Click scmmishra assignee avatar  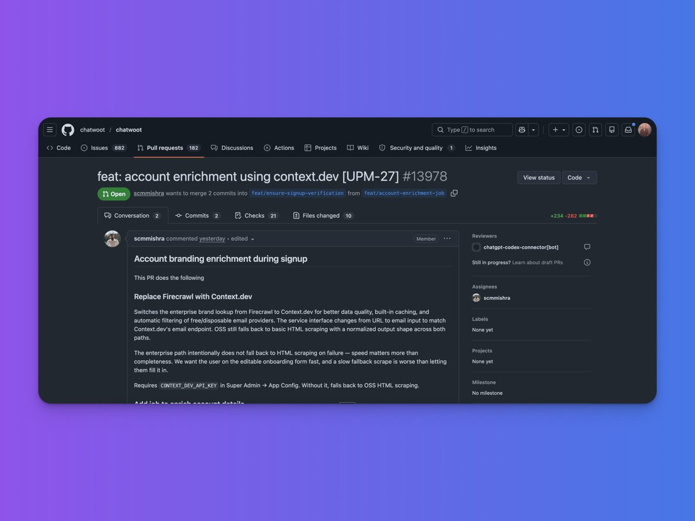tap(476, 298)
